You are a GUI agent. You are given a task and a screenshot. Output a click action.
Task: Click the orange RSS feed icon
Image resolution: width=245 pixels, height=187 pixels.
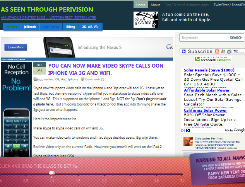217,51
